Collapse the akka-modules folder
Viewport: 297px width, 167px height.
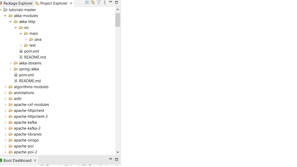(5, 16)
